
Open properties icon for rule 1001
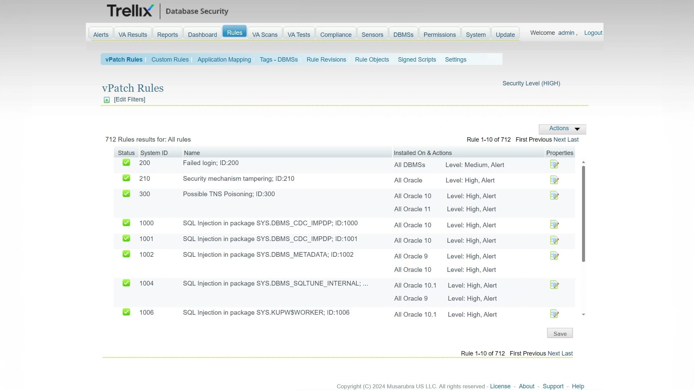click(554, 240)
